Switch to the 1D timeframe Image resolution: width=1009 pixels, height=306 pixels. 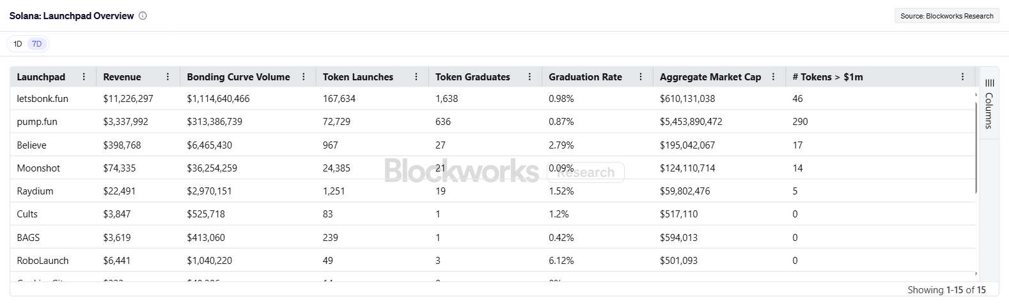[18, 44]
